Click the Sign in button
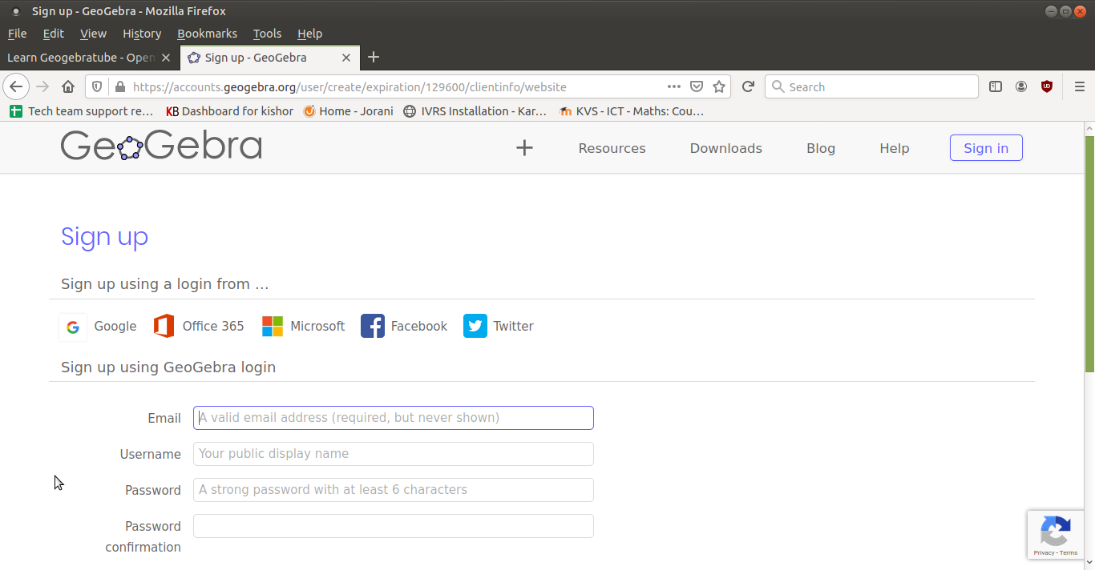 pyautogui.click(x=986, y=148)
